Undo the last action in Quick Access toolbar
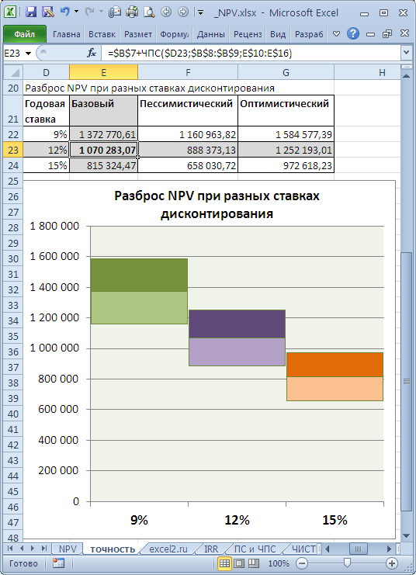Viewport: 416px width, 575px height. 65,12
